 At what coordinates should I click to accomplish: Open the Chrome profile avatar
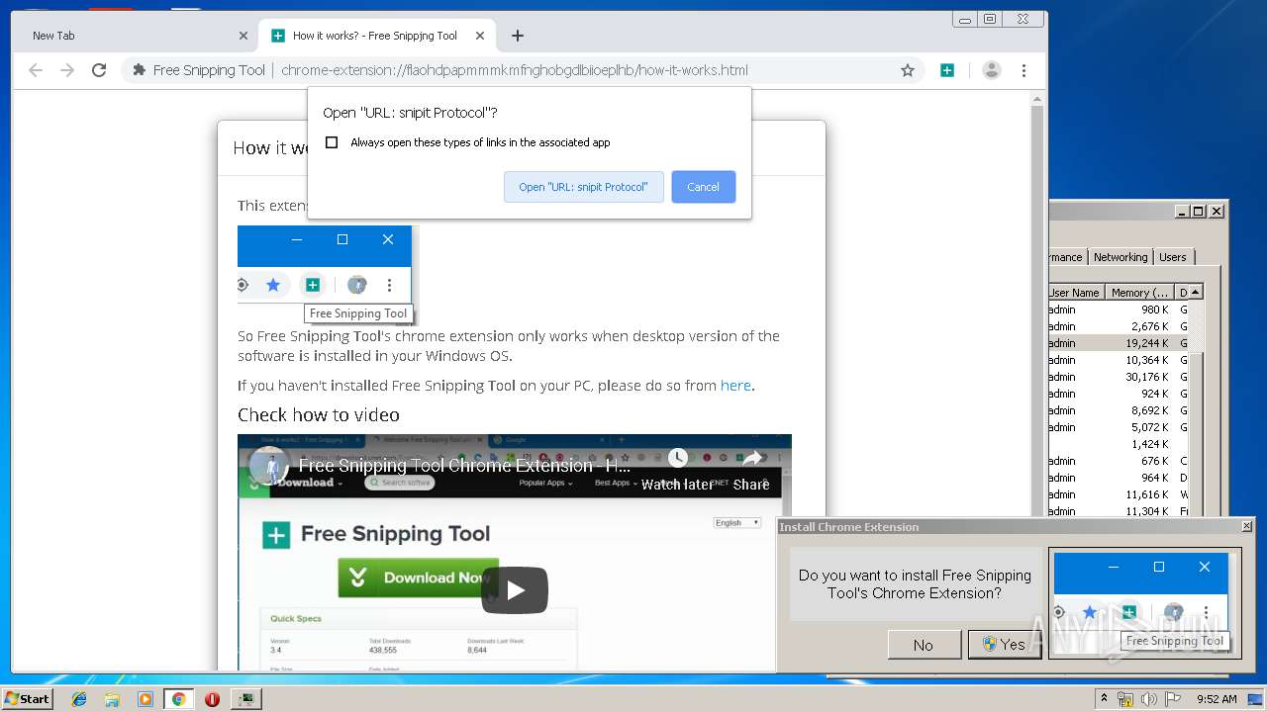991,70
